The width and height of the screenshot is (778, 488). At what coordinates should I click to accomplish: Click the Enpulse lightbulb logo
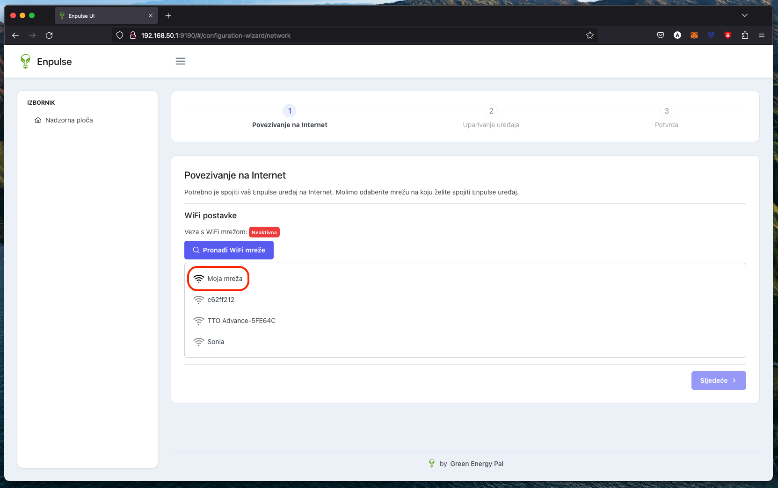pyautogui.click(x=26, y=61)
